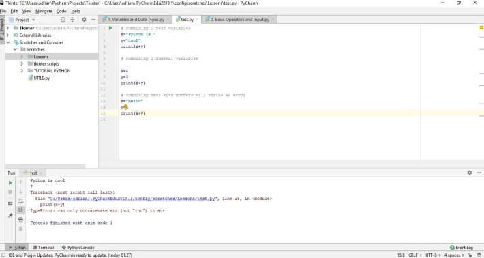Expand External Libraries node

coord(7,35)
